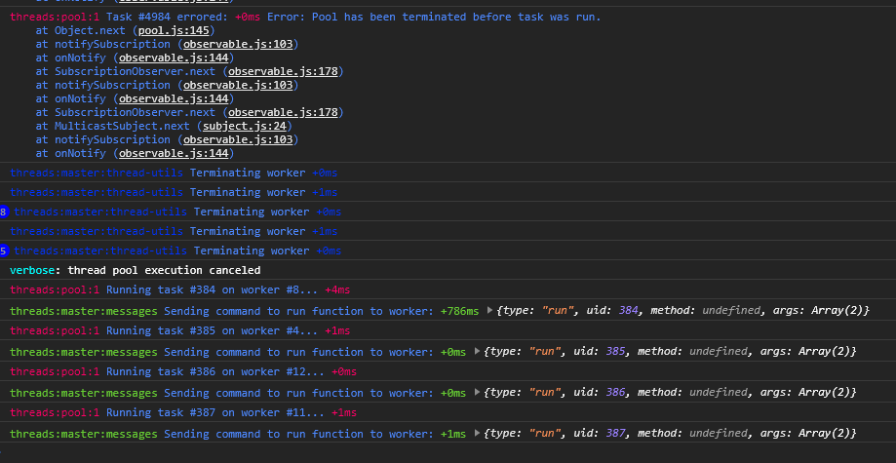Click the '+786ms' timing value
The height and width of the screenshot is (463, 896).
click(x=459, y=311)
